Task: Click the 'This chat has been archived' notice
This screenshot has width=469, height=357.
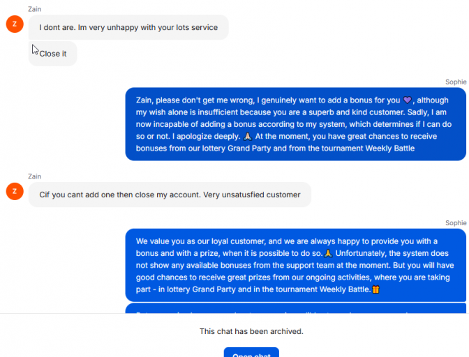Action: (x=251, y=331)
